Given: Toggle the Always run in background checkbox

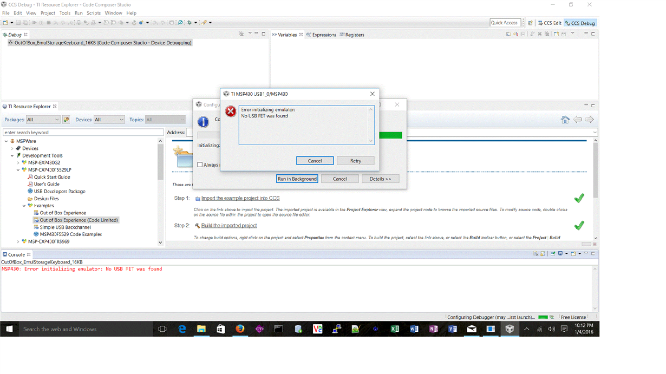Looking at the screenshot, I should pyautogui.click(x=200, y=165).
